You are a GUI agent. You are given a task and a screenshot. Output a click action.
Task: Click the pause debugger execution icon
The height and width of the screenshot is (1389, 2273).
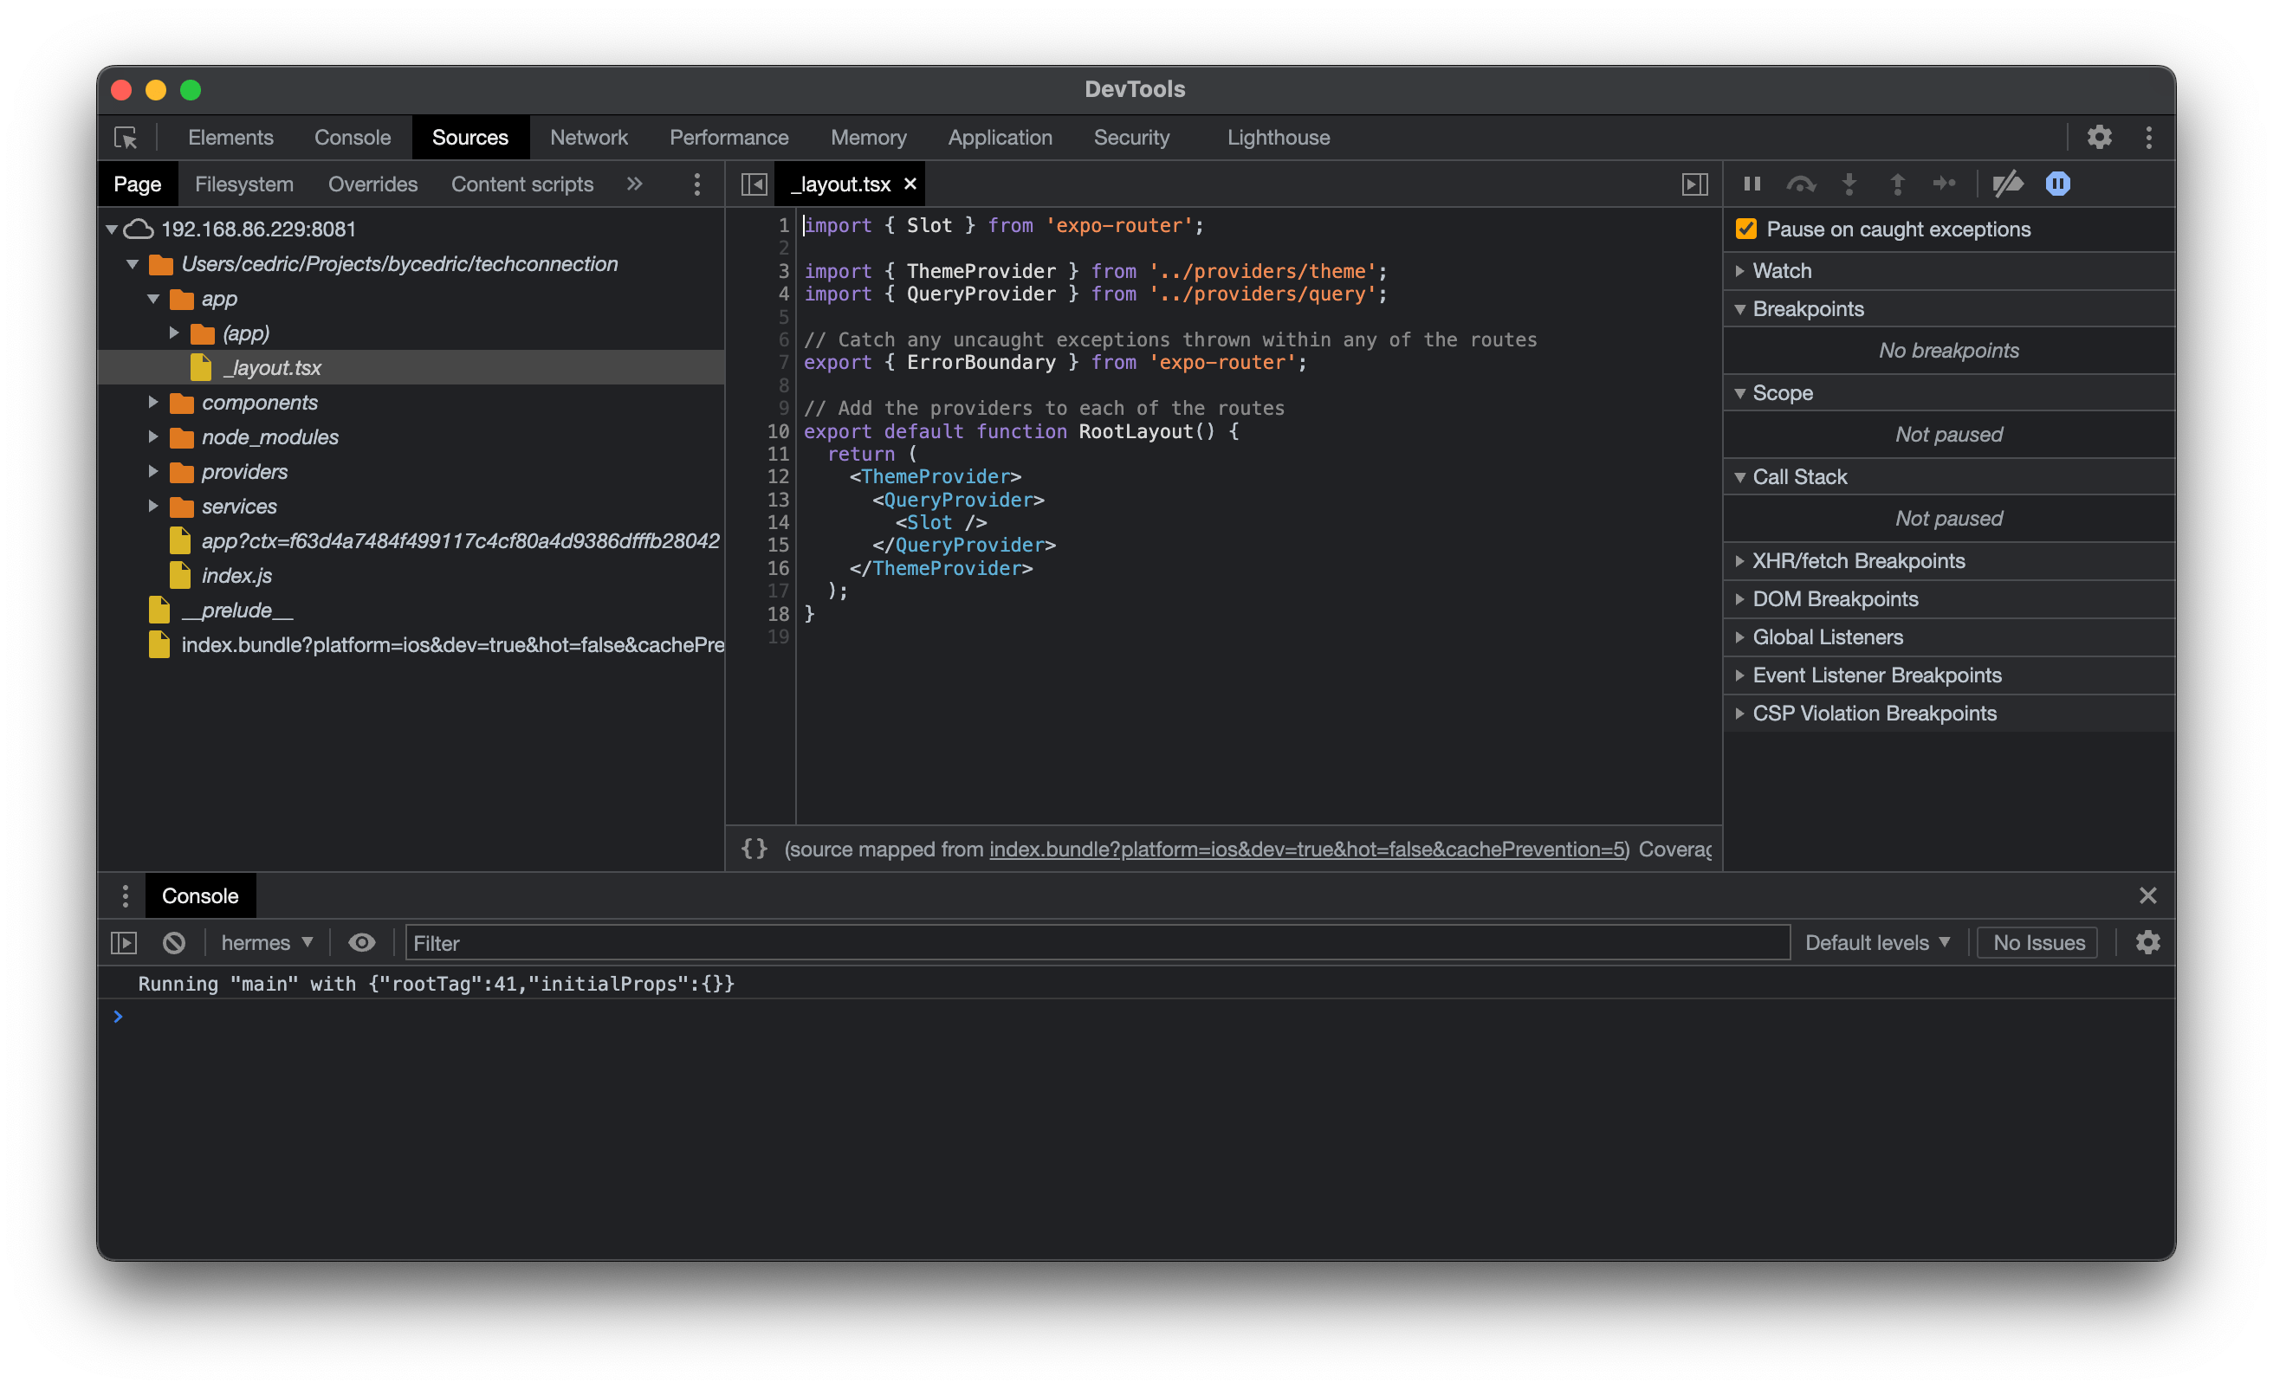tap(1752, 184)
